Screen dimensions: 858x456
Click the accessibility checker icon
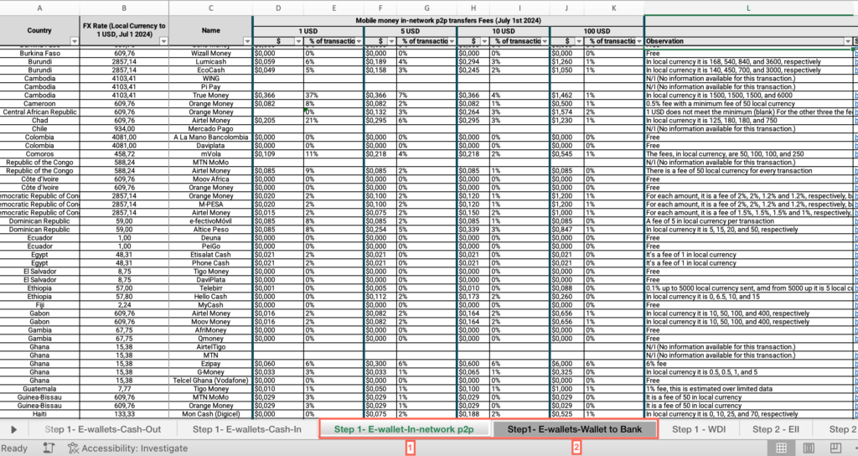[73, 448]
